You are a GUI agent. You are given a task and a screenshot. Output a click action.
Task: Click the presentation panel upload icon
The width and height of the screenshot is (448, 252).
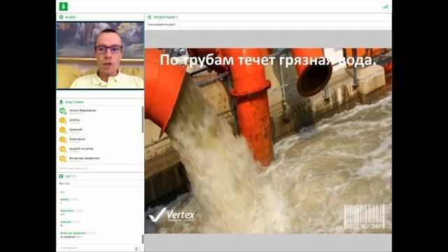149,17
